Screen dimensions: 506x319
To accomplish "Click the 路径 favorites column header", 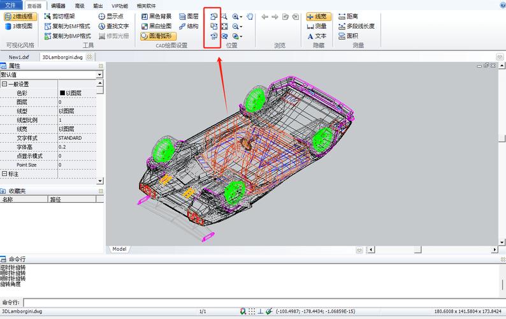I will click(72, 200).
